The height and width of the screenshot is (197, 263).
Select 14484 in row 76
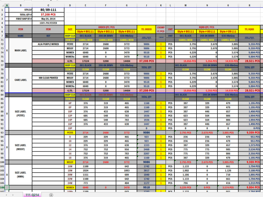coord(127,61)
